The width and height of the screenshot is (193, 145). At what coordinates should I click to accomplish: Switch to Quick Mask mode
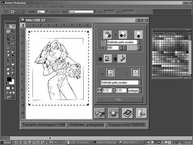[13, 88]
